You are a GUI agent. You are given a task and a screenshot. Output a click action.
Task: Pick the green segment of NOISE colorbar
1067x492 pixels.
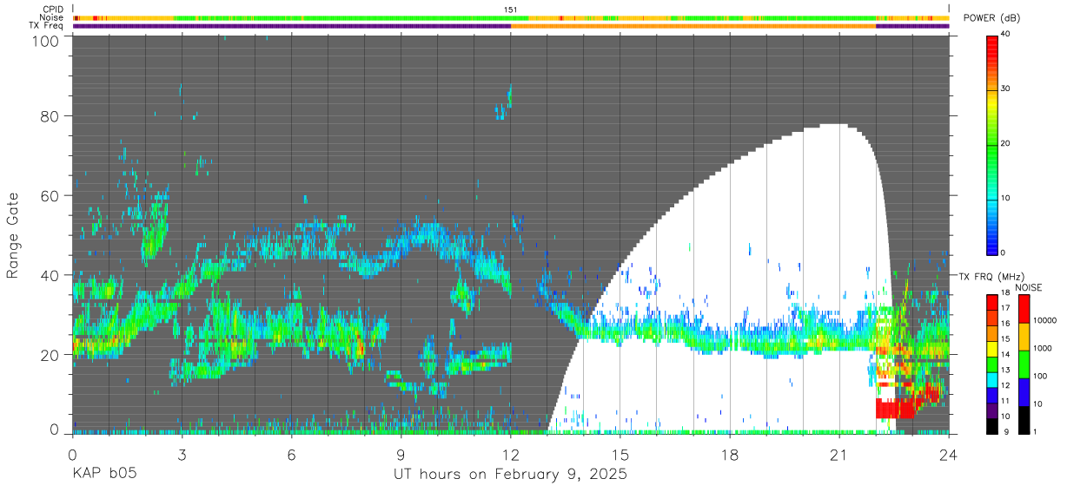click(1023, 364)
